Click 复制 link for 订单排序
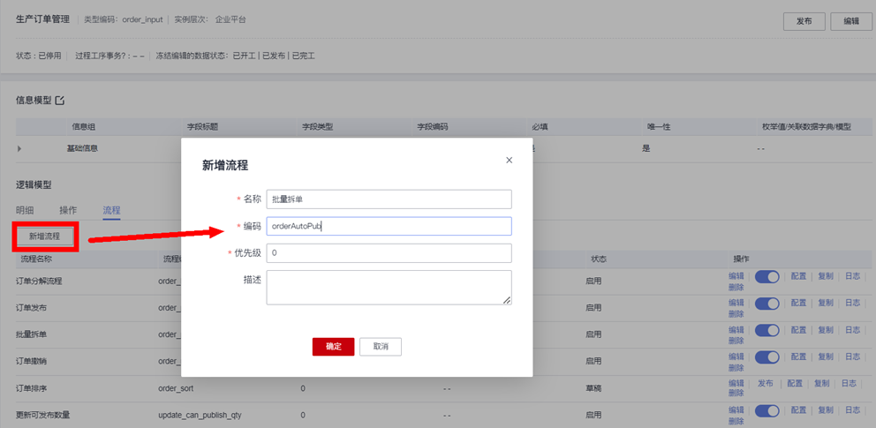Viewport: 876px width, 428px height. click(x=822, y=383)
